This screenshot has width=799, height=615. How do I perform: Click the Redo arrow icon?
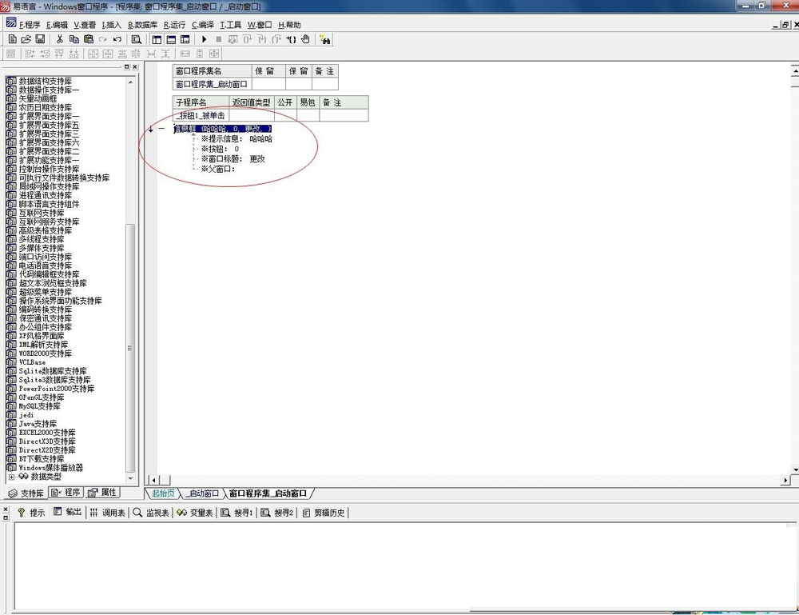[102, 39]
